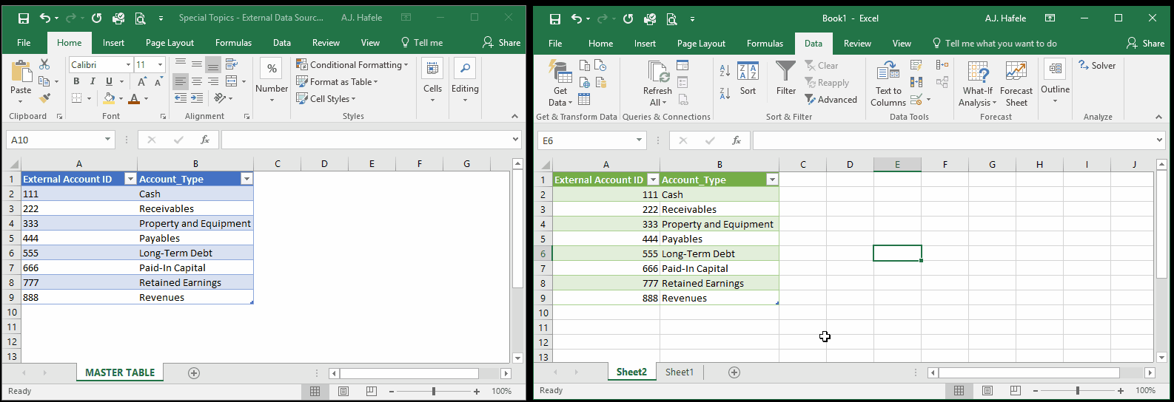Screen dimensions: 1174x402
Task: Click Share in Book1 window
Action: [x=1145, y=44]
